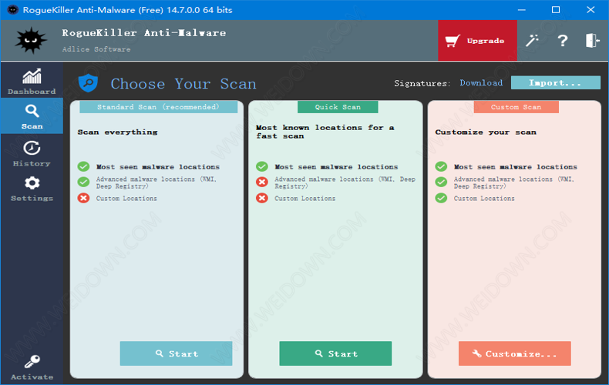Click green check beside Quick Scan's Most seen malware
This screenshot has height=385, width=609.
pyautogui.click(x=262, y=166)
